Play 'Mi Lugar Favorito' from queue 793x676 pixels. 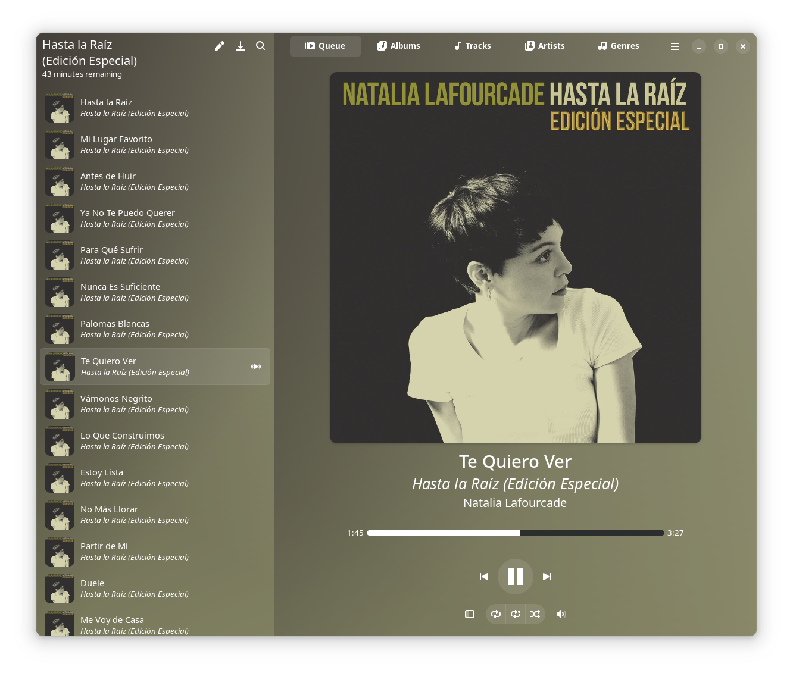pos(155,145)
